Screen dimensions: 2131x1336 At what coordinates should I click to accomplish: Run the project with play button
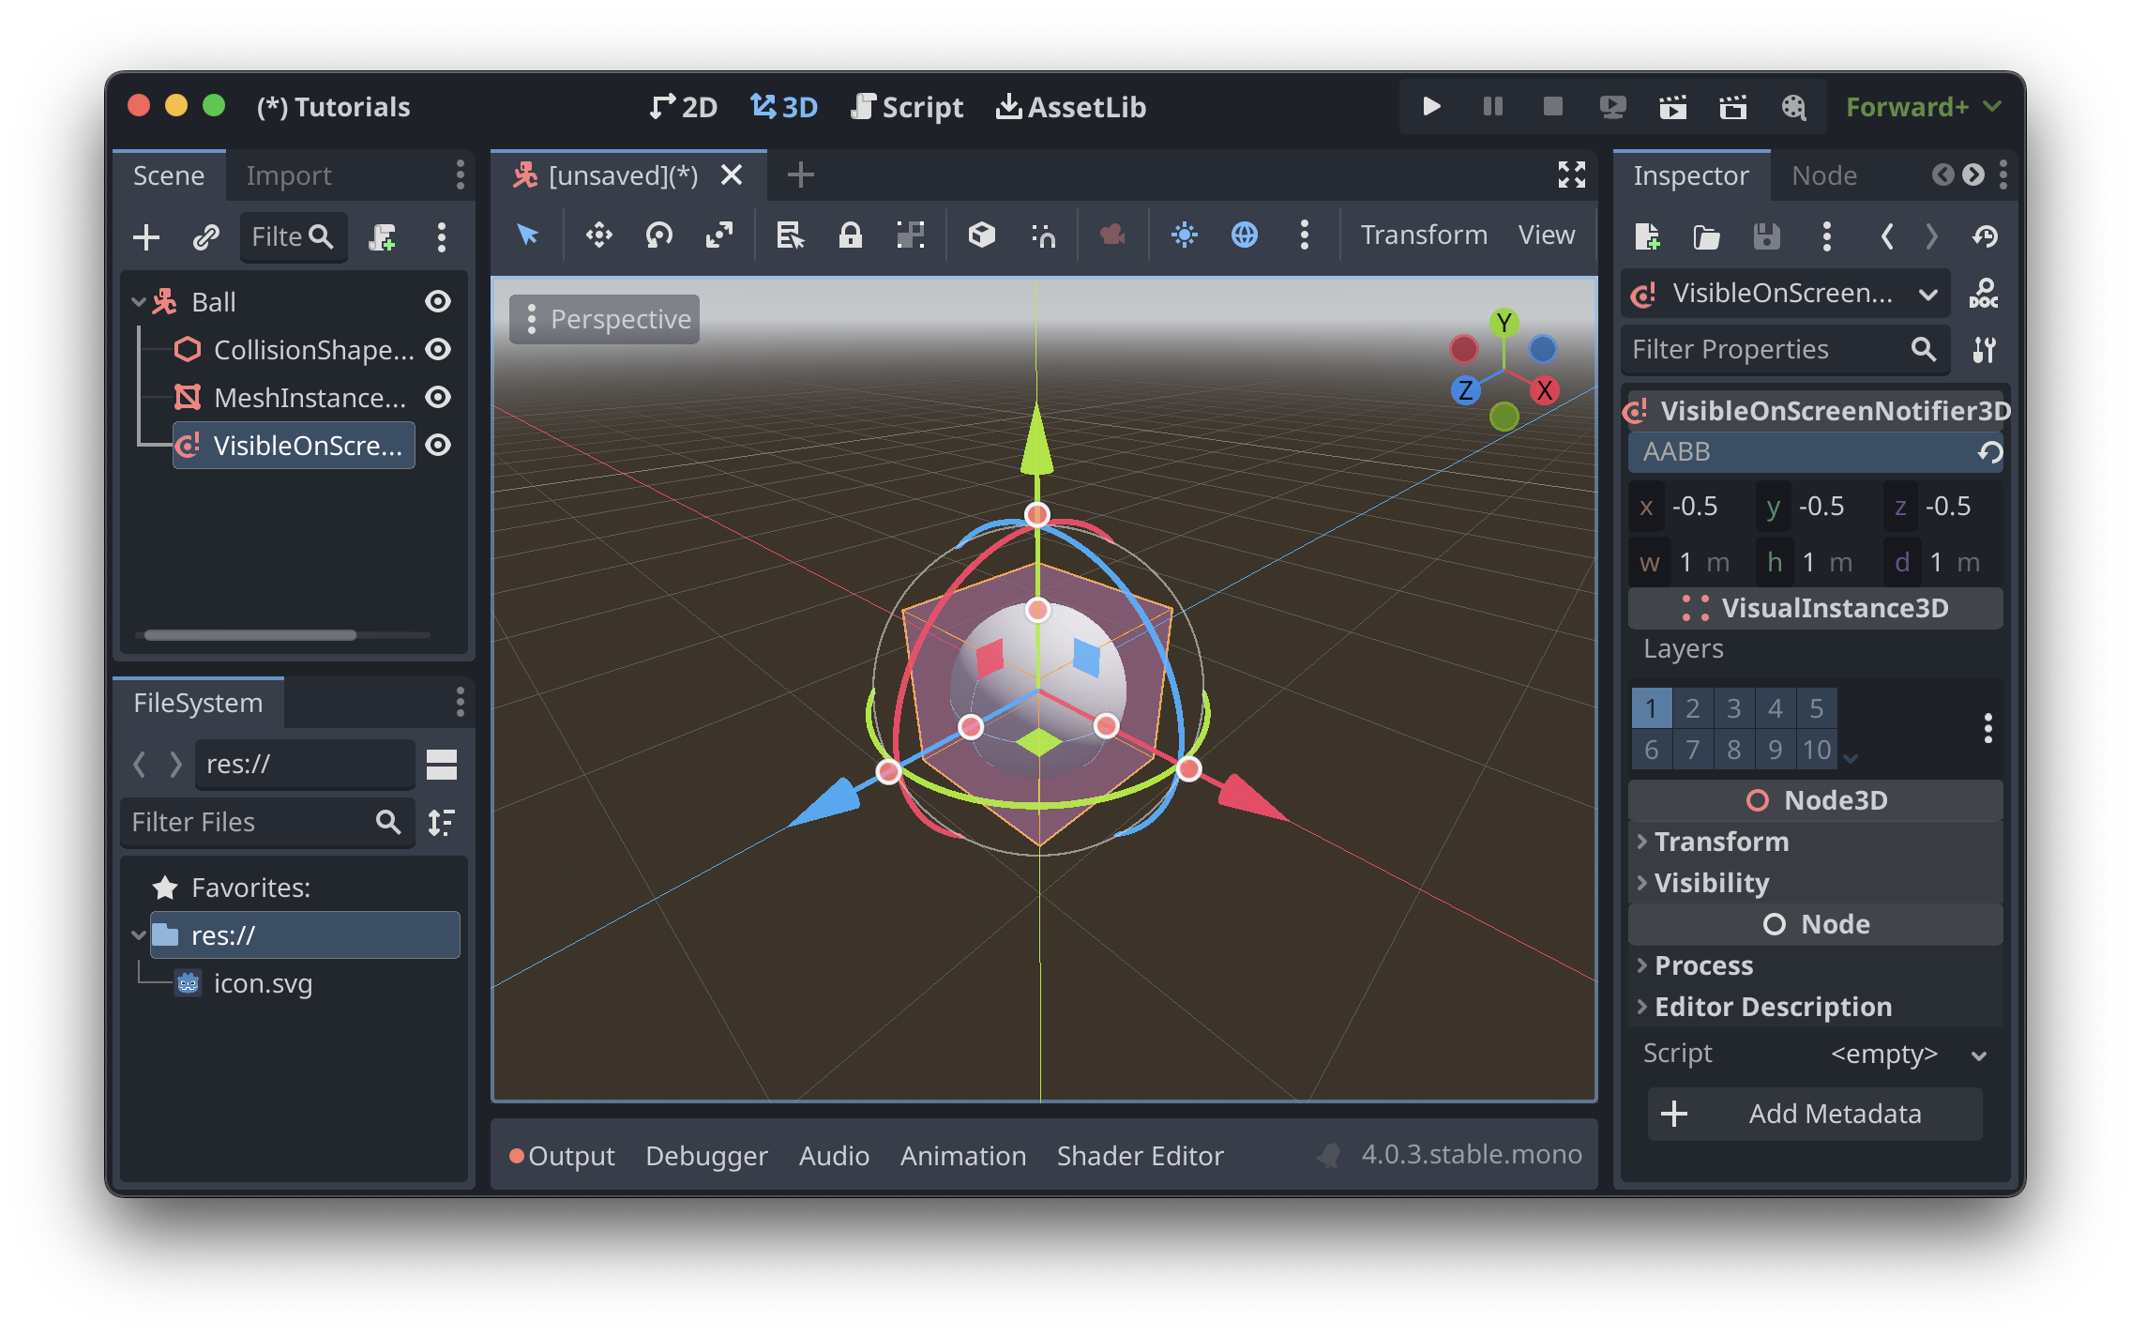1431,106
